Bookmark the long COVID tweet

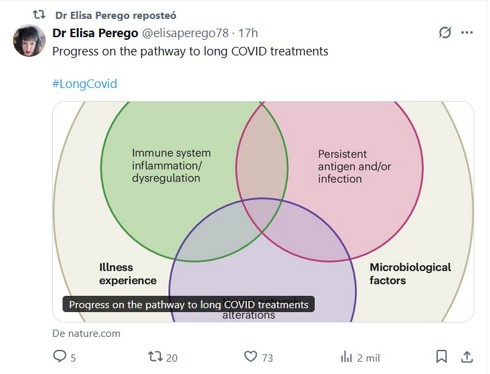coord(441,356)
